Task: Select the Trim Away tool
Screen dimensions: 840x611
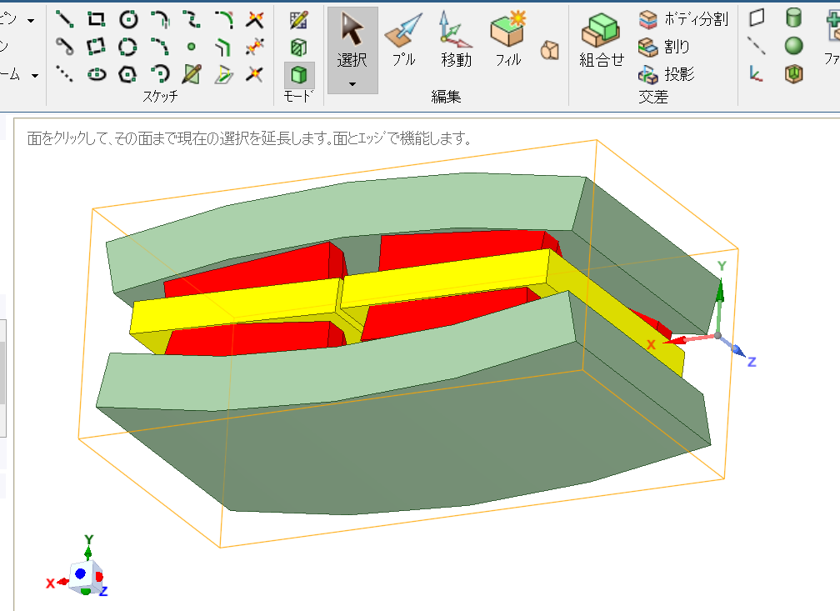Action: pyautogui.click(x=254, y=47)
